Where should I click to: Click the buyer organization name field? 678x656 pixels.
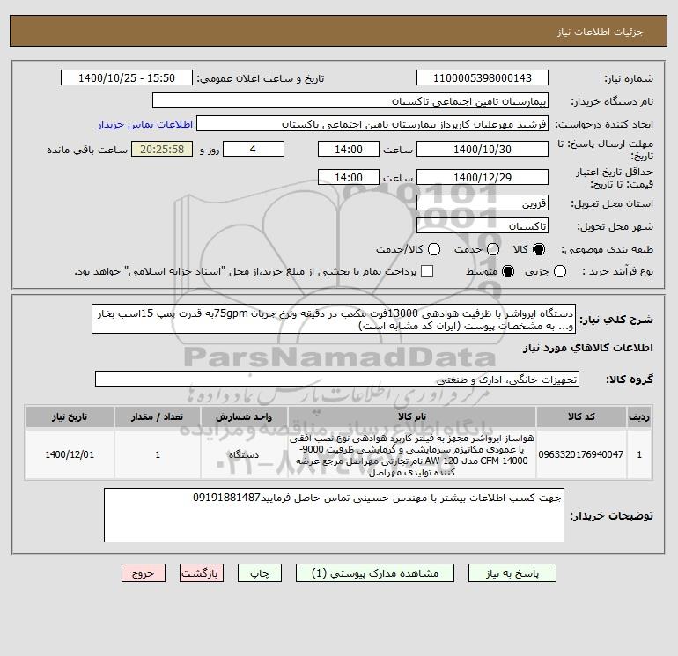tap(350, 100)
